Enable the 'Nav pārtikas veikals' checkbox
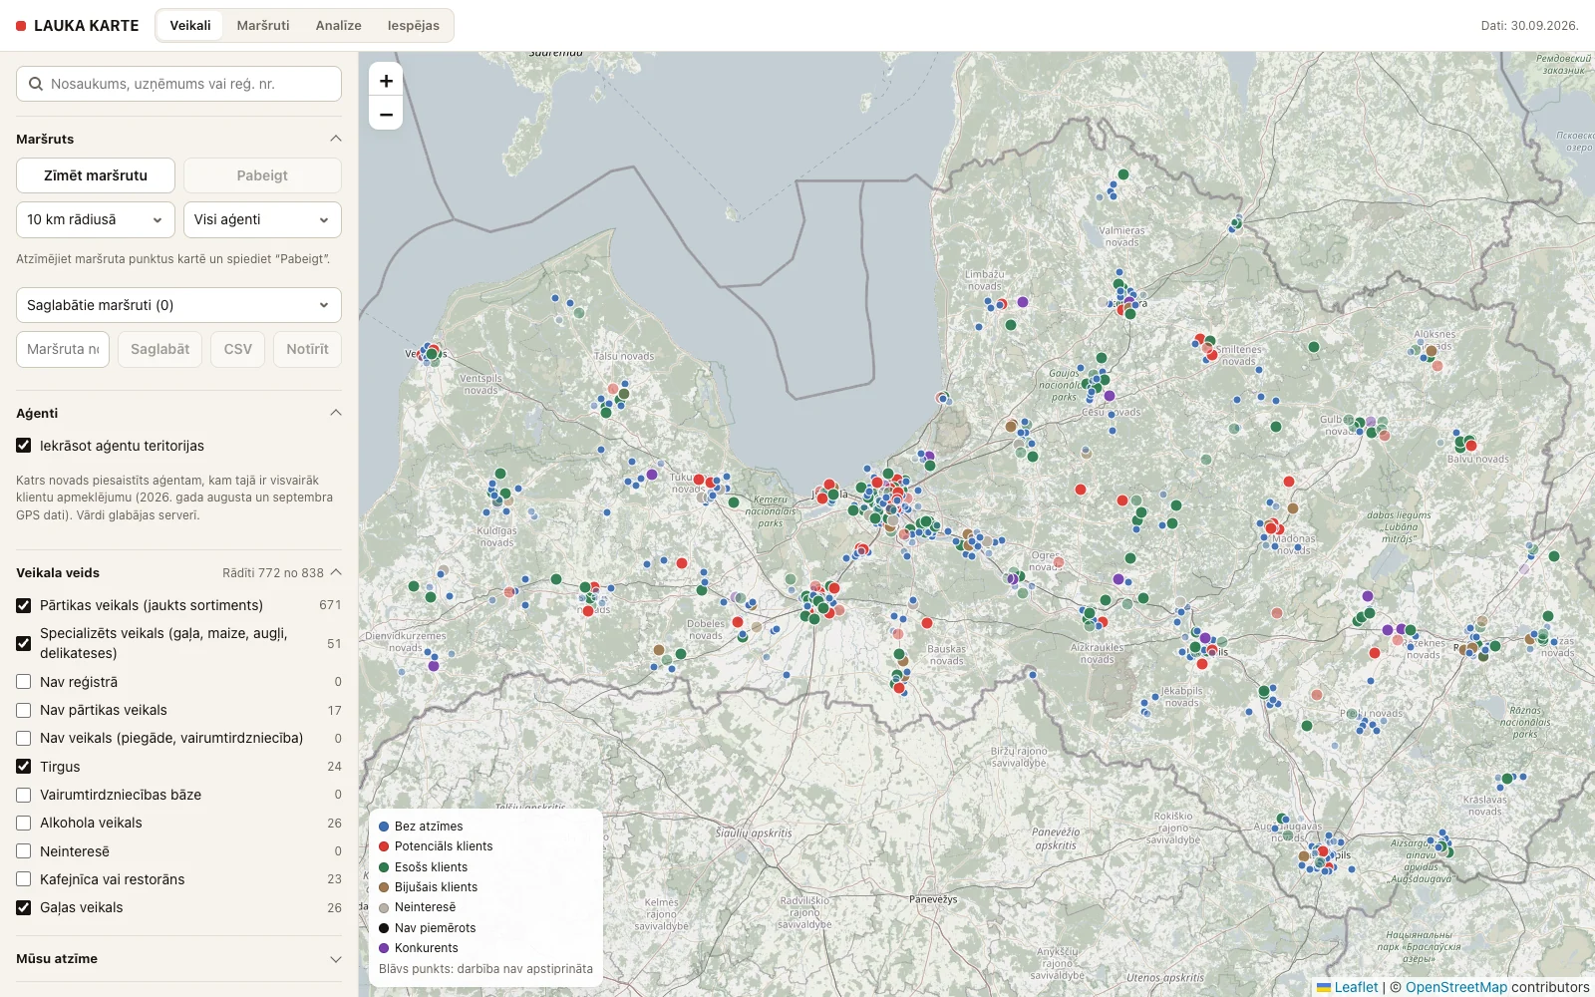The image size is (1595, 997). [x=24, y=710]
